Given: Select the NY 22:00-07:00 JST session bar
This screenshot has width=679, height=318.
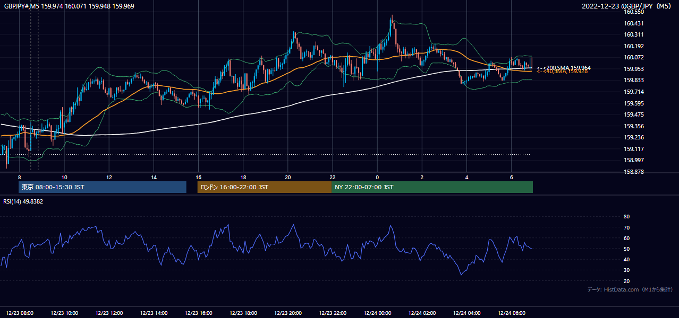Looking at the screenshot, I should [x=432, y=187].
